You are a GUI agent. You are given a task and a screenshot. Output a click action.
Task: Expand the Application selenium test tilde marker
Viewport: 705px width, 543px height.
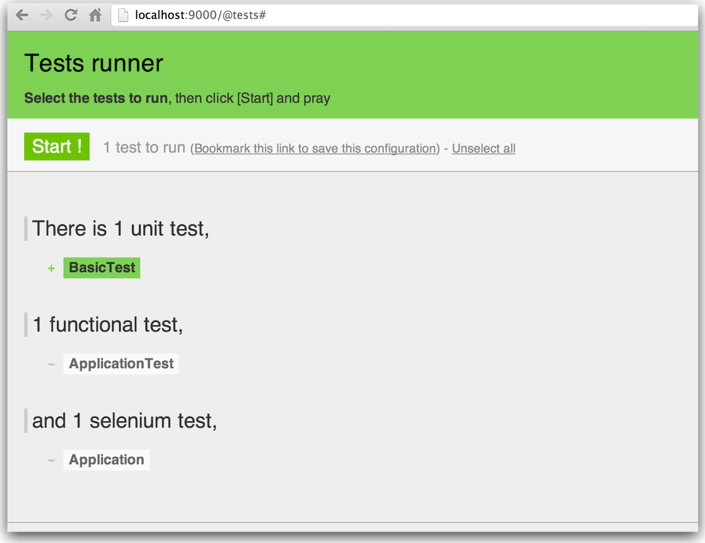click(x=51, y=460)
